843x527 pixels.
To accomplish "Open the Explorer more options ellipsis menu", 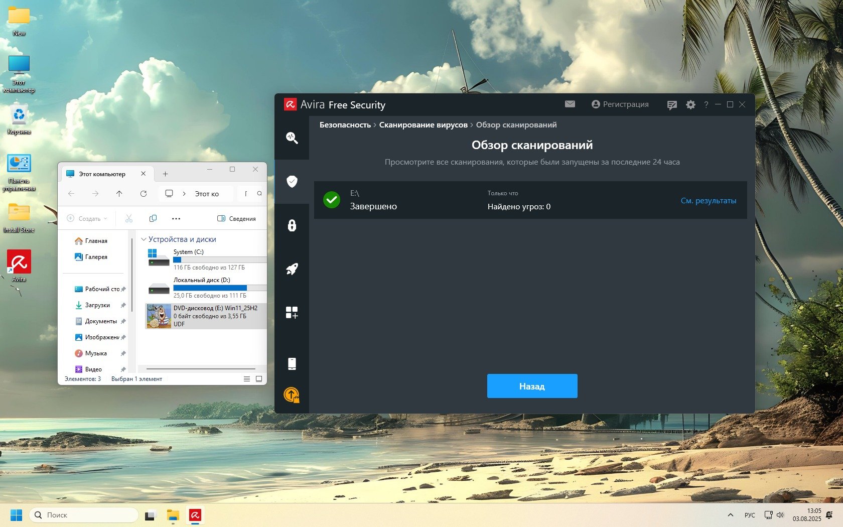I will [176, 218].
